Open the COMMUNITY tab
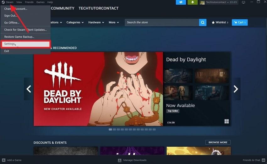 (63, 8)
